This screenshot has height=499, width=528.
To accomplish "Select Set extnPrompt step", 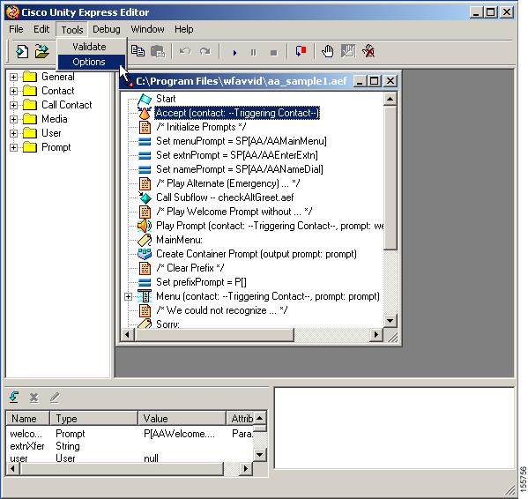I will (x=237, y=155).
